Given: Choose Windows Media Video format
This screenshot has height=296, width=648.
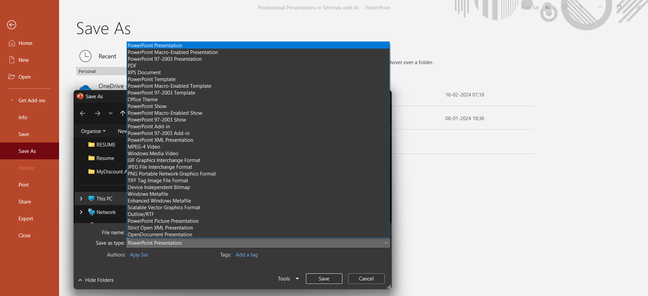Looking at the screenshot, I should coord(258,154).
